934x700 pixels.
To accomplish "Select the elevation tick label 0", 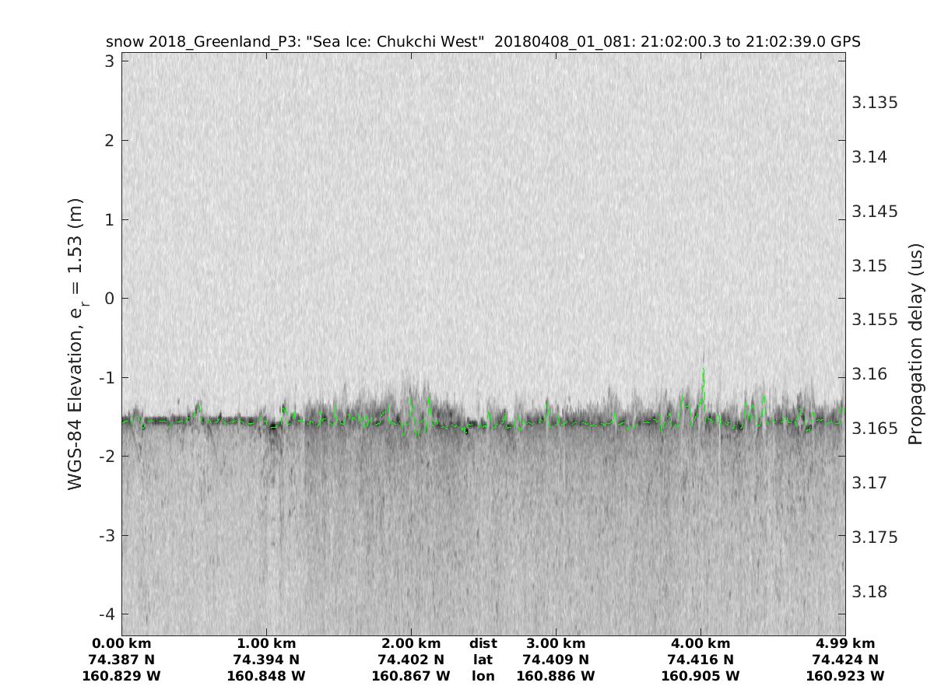I will (x=110, y=299).
